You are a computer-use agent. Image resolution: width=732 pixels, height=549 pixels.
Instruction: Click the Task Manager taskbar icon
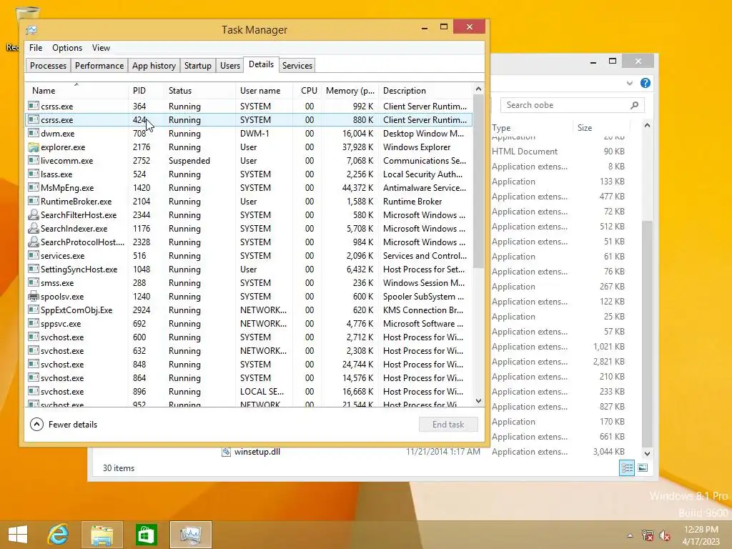click(190, 535)
